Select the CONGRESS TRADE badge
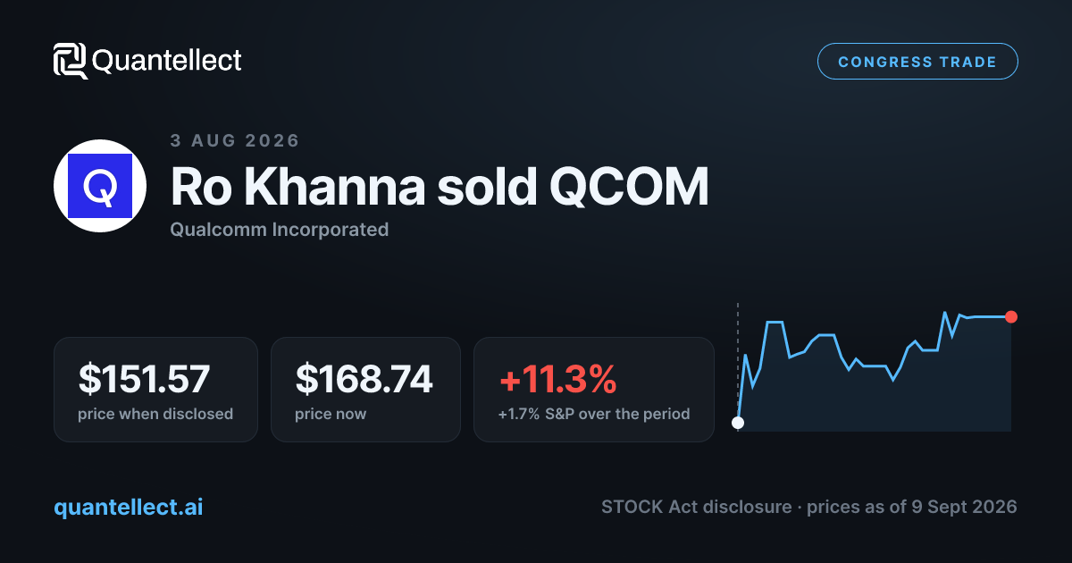Screen dimensions: 1072x563 pos(917,62)
